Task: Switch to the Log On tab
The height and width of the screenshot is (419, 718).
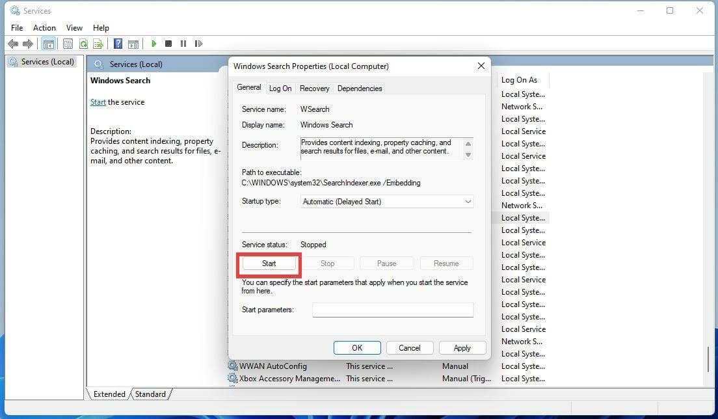Action: pos(280,88)
